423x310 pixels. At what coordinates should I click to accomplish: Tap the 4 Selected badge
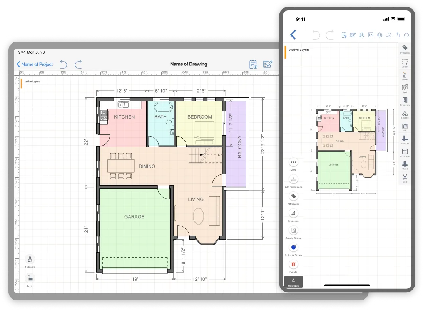coord(294,282)
